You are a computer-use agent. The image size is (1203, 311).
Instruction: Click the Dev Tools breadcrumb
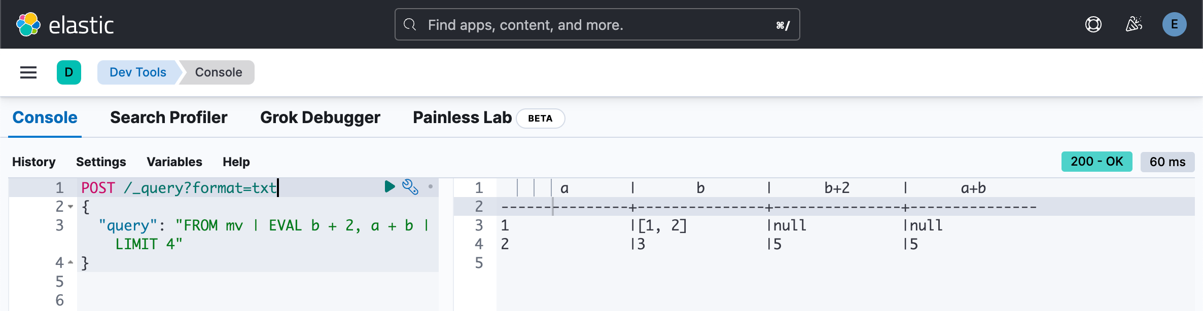pos(137,72)
